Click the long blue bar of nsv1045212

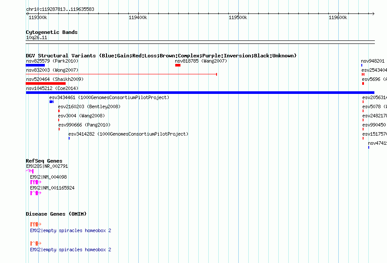click(200, 93)
